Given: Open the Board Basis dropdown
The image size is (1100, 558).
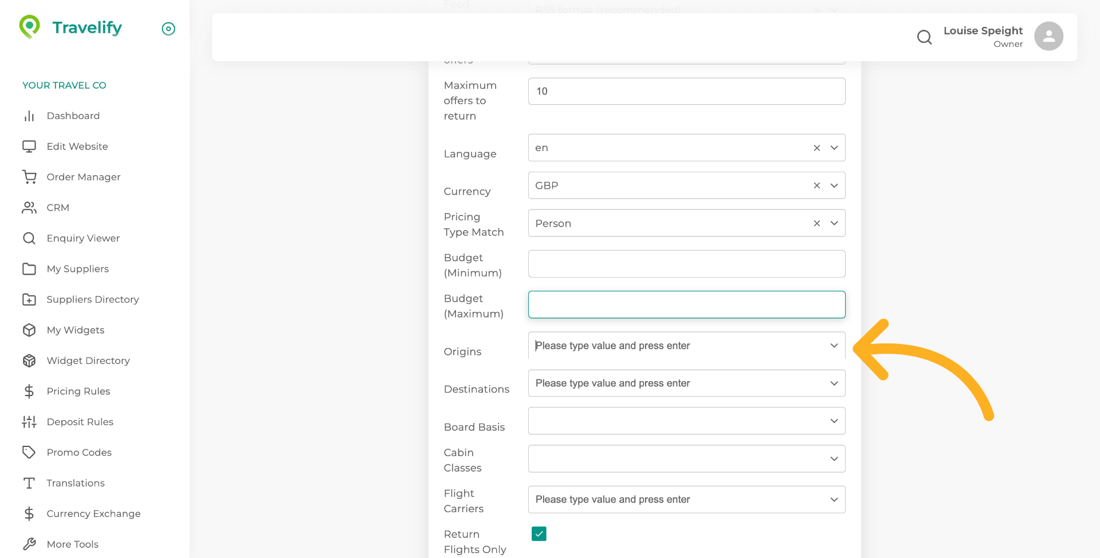Looking at the screenshot, I should (x=834, y=421).
